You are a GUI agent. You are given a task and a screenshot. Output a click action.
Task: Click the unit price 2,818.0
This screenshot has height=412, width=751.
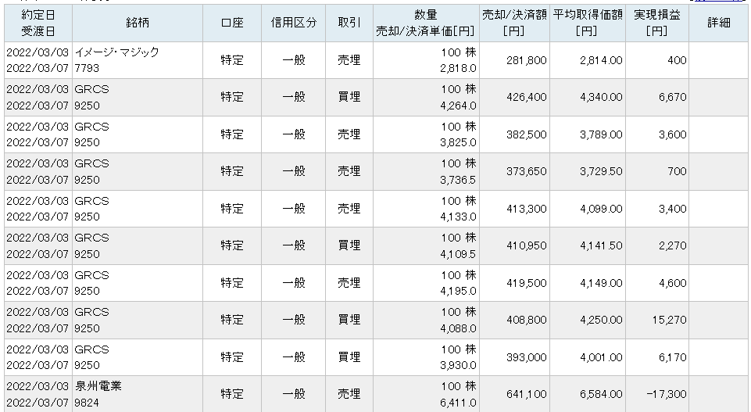459,69
